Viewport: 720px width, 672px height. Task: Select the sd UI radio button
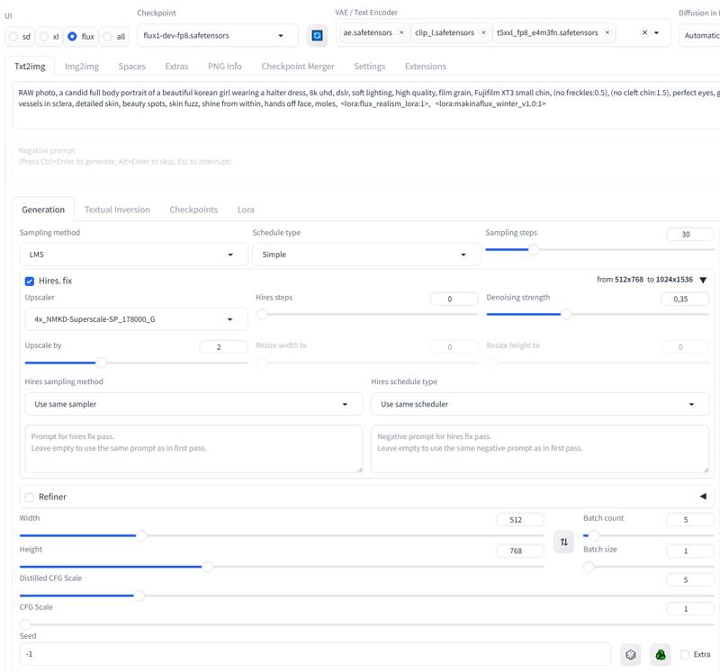13,36
